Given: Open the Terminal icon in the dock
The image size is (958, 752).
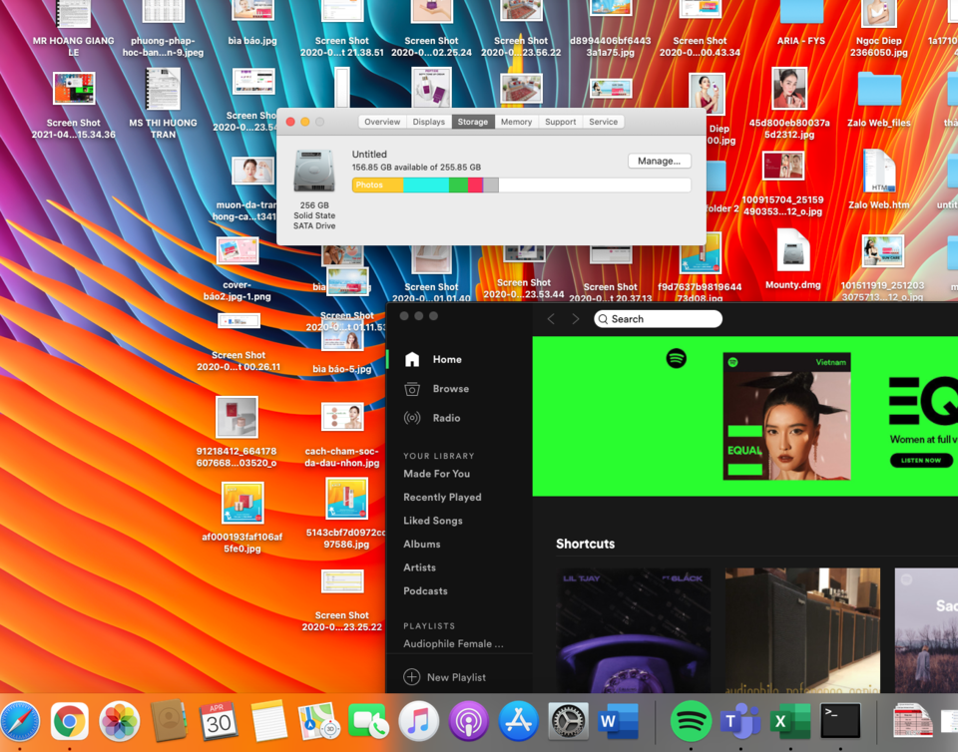Looking at the screenshot, I should 840,721.
